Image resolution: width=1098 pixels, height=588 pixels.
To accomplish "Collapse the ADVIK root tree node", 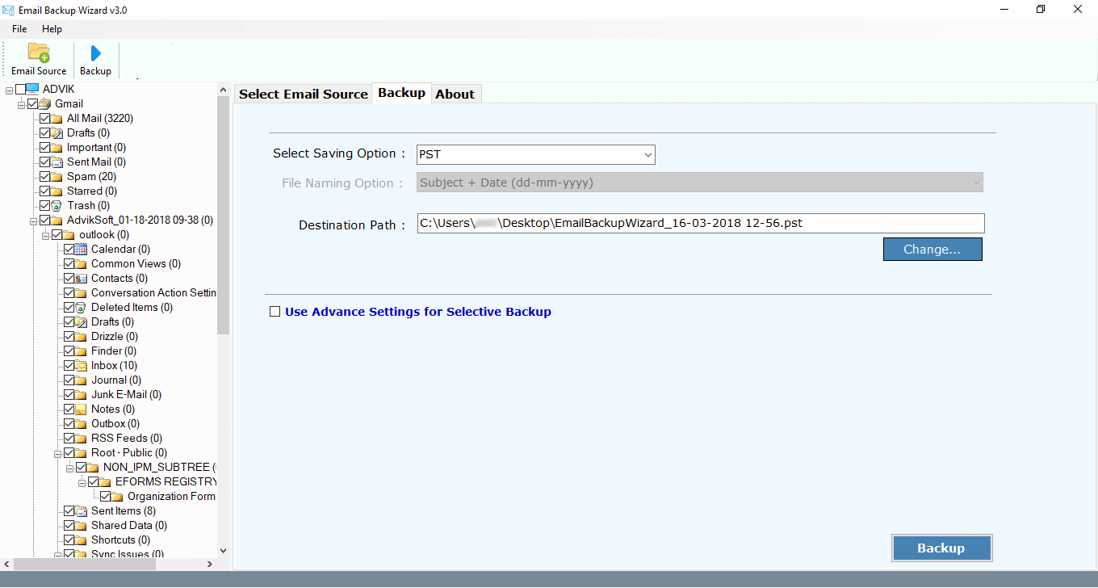I will coord(9,89).
